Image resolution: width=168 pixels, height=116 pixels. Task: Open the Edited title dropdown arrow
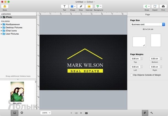(x=94, y=2)
